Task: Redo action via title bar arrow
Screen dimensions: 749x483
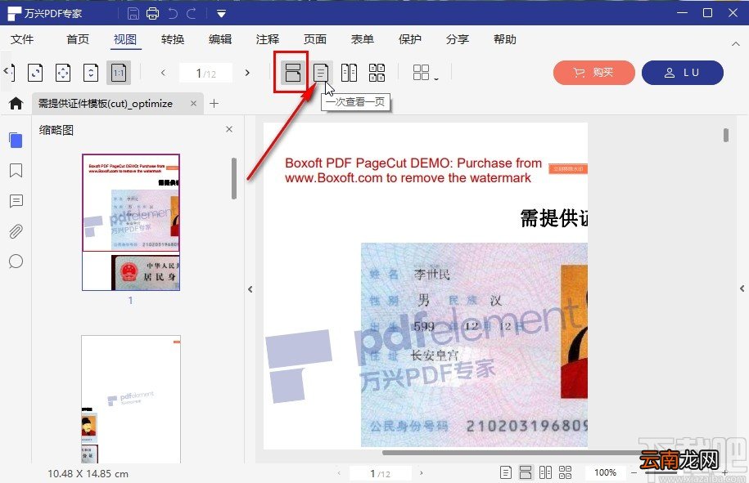Action: click(192, 13)
